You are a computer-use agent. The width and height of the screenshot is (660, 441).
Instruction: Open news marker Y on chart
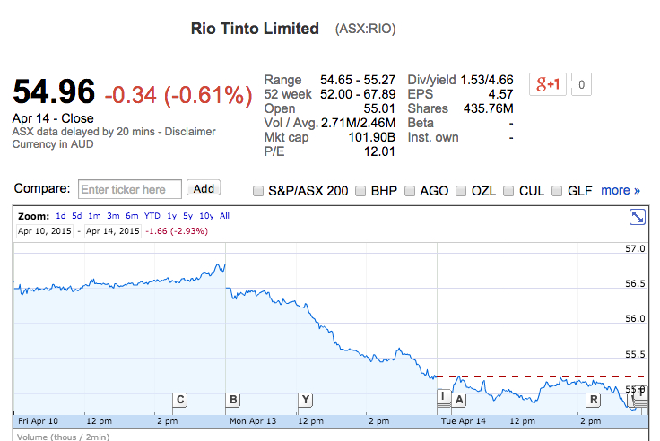(305, 400)
